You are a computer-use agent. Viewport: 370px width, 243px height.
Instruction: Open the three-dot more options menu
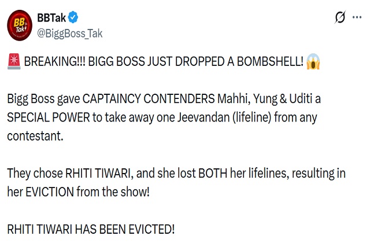coord(357,17)
